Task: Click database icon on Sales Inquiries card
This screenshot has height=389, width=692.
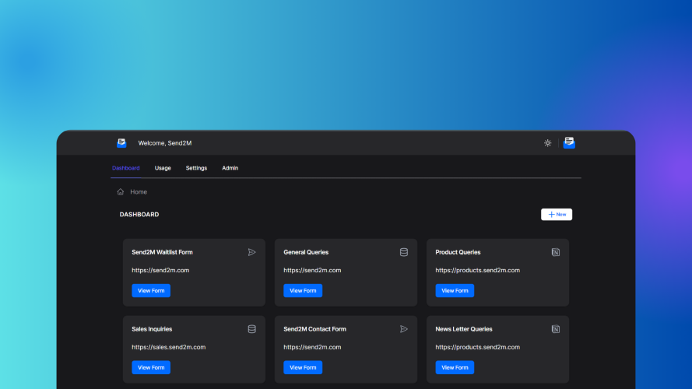Action: point(251,329)
